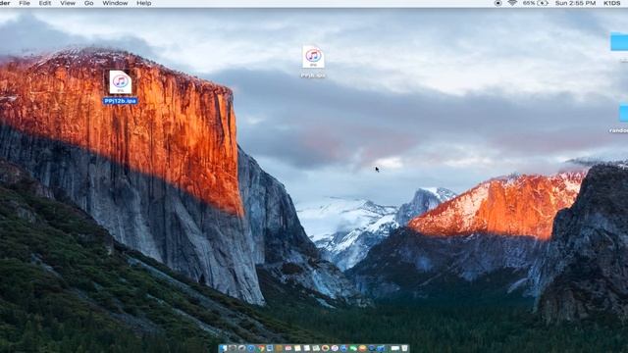Open the yellow Notes app in Dock
This screenshot has height=353, width=628.
[297, 348]
